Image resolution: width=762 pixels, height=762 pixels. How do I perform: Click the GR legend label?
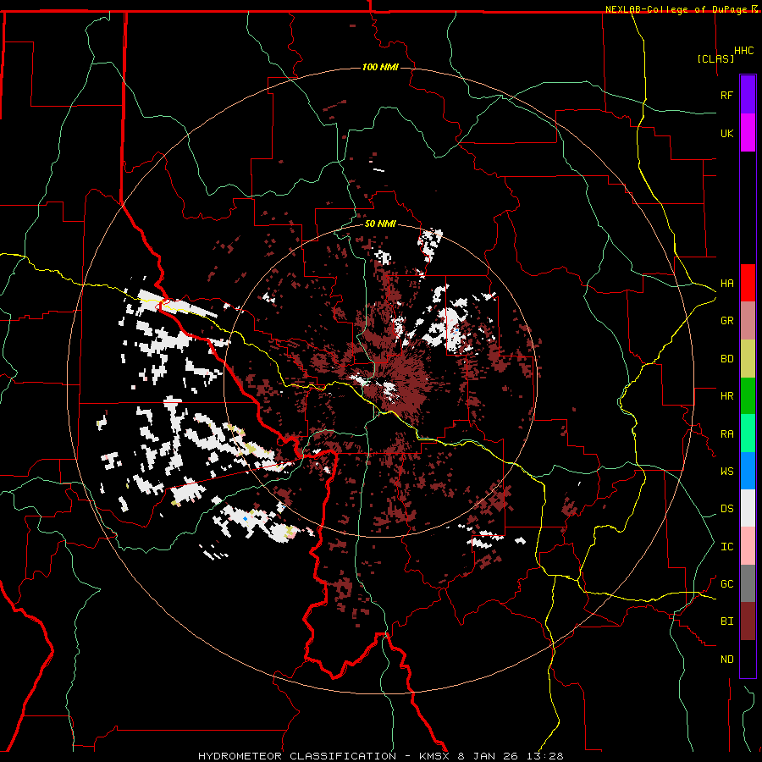point(726,321)
